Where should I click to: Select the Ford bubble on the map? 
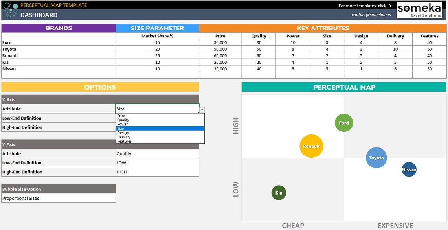[x=343, y=123]
